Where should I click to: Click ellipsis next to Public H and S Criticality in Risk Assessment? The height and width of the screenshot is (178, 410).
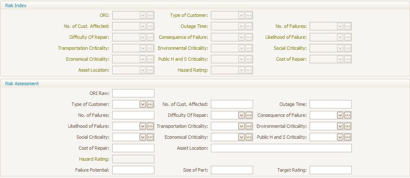(347, 137)
